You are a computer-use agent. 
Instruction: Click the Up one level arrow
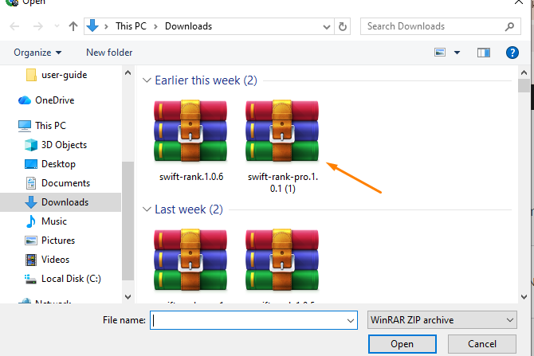(73, 26)
